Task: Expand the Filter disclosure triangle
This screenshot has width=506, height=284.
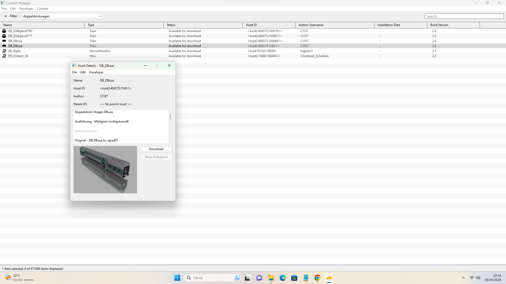Action: click(x=6, y=16)
